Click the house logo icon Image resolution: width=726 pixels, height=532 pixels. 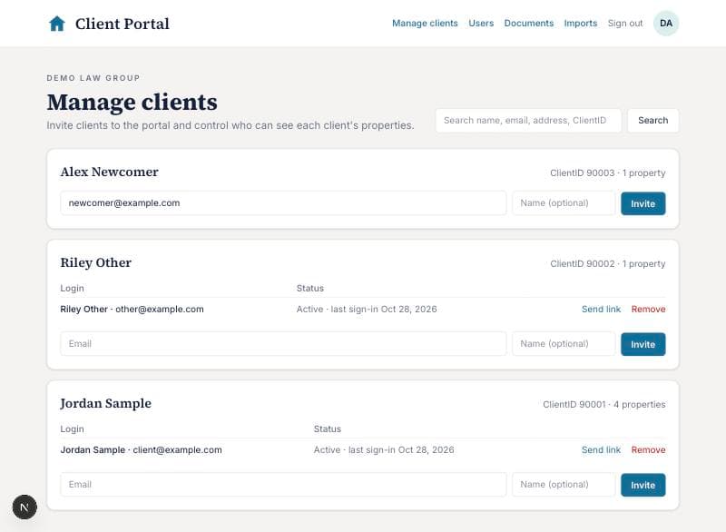pyautogui.click(x=57, y=24)
